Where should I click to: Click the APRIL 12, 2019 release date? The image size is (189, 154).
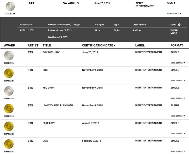pos(27,30)
